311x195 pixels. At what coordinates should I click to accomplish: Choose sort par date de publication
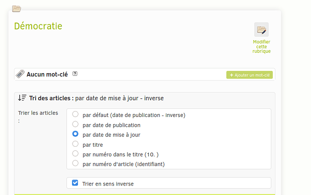click(75, 124)
